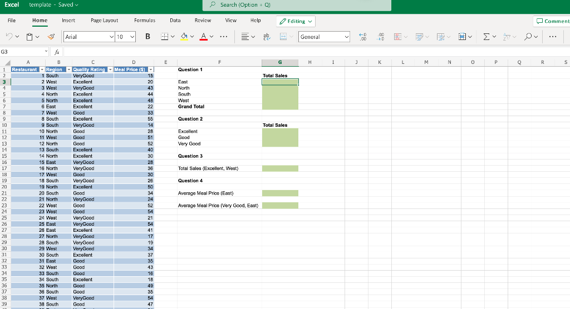Click the Paste clipboard icon
Viewport: 570px width, 309px height.
(x=30, y=37)
